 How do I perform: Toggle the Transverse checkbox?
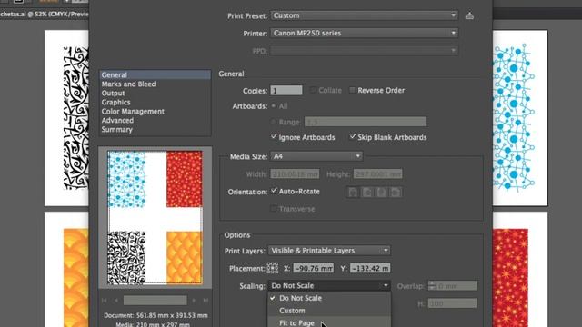(274, 209)
